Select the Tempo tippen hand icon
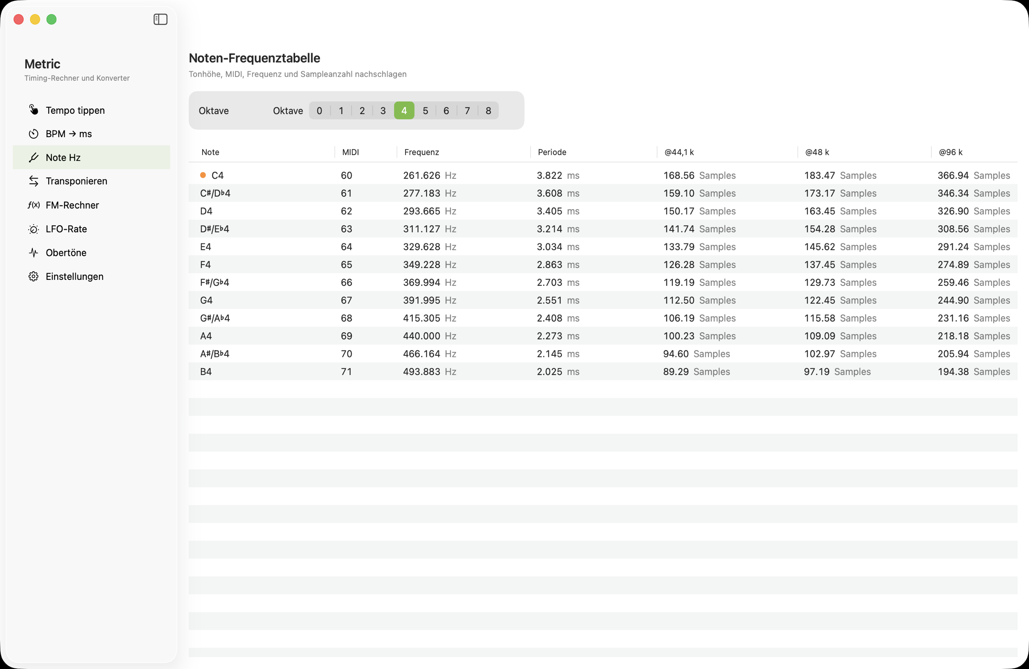Image resolution: width=1029 pixels, height=669 pixels. click(34, 110)
